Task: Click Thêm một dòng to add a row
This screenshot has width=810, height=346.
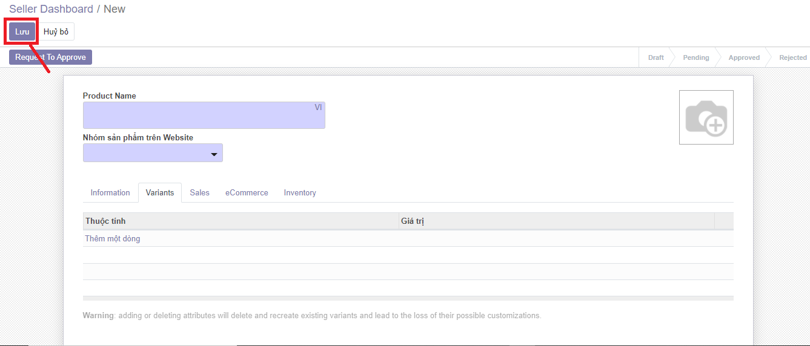Action: coord(113,238)
